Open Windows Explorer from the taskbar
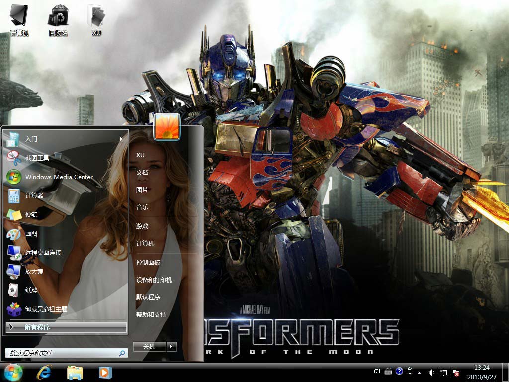509x382 pixels. pyautogui.click(x=75, y=372)
